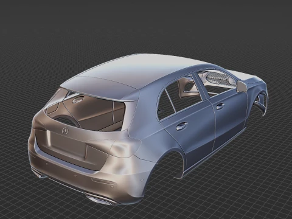Select the rear door handle on car model
Image resolution: width=292 pixels, height=219 pixels.
(181, 126)
